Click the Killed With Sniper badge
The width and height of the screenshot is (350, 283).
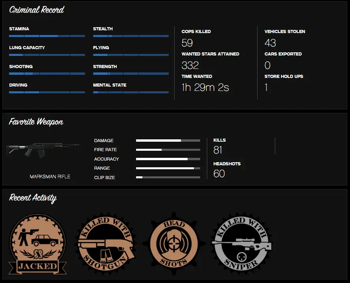coord(242,244)
